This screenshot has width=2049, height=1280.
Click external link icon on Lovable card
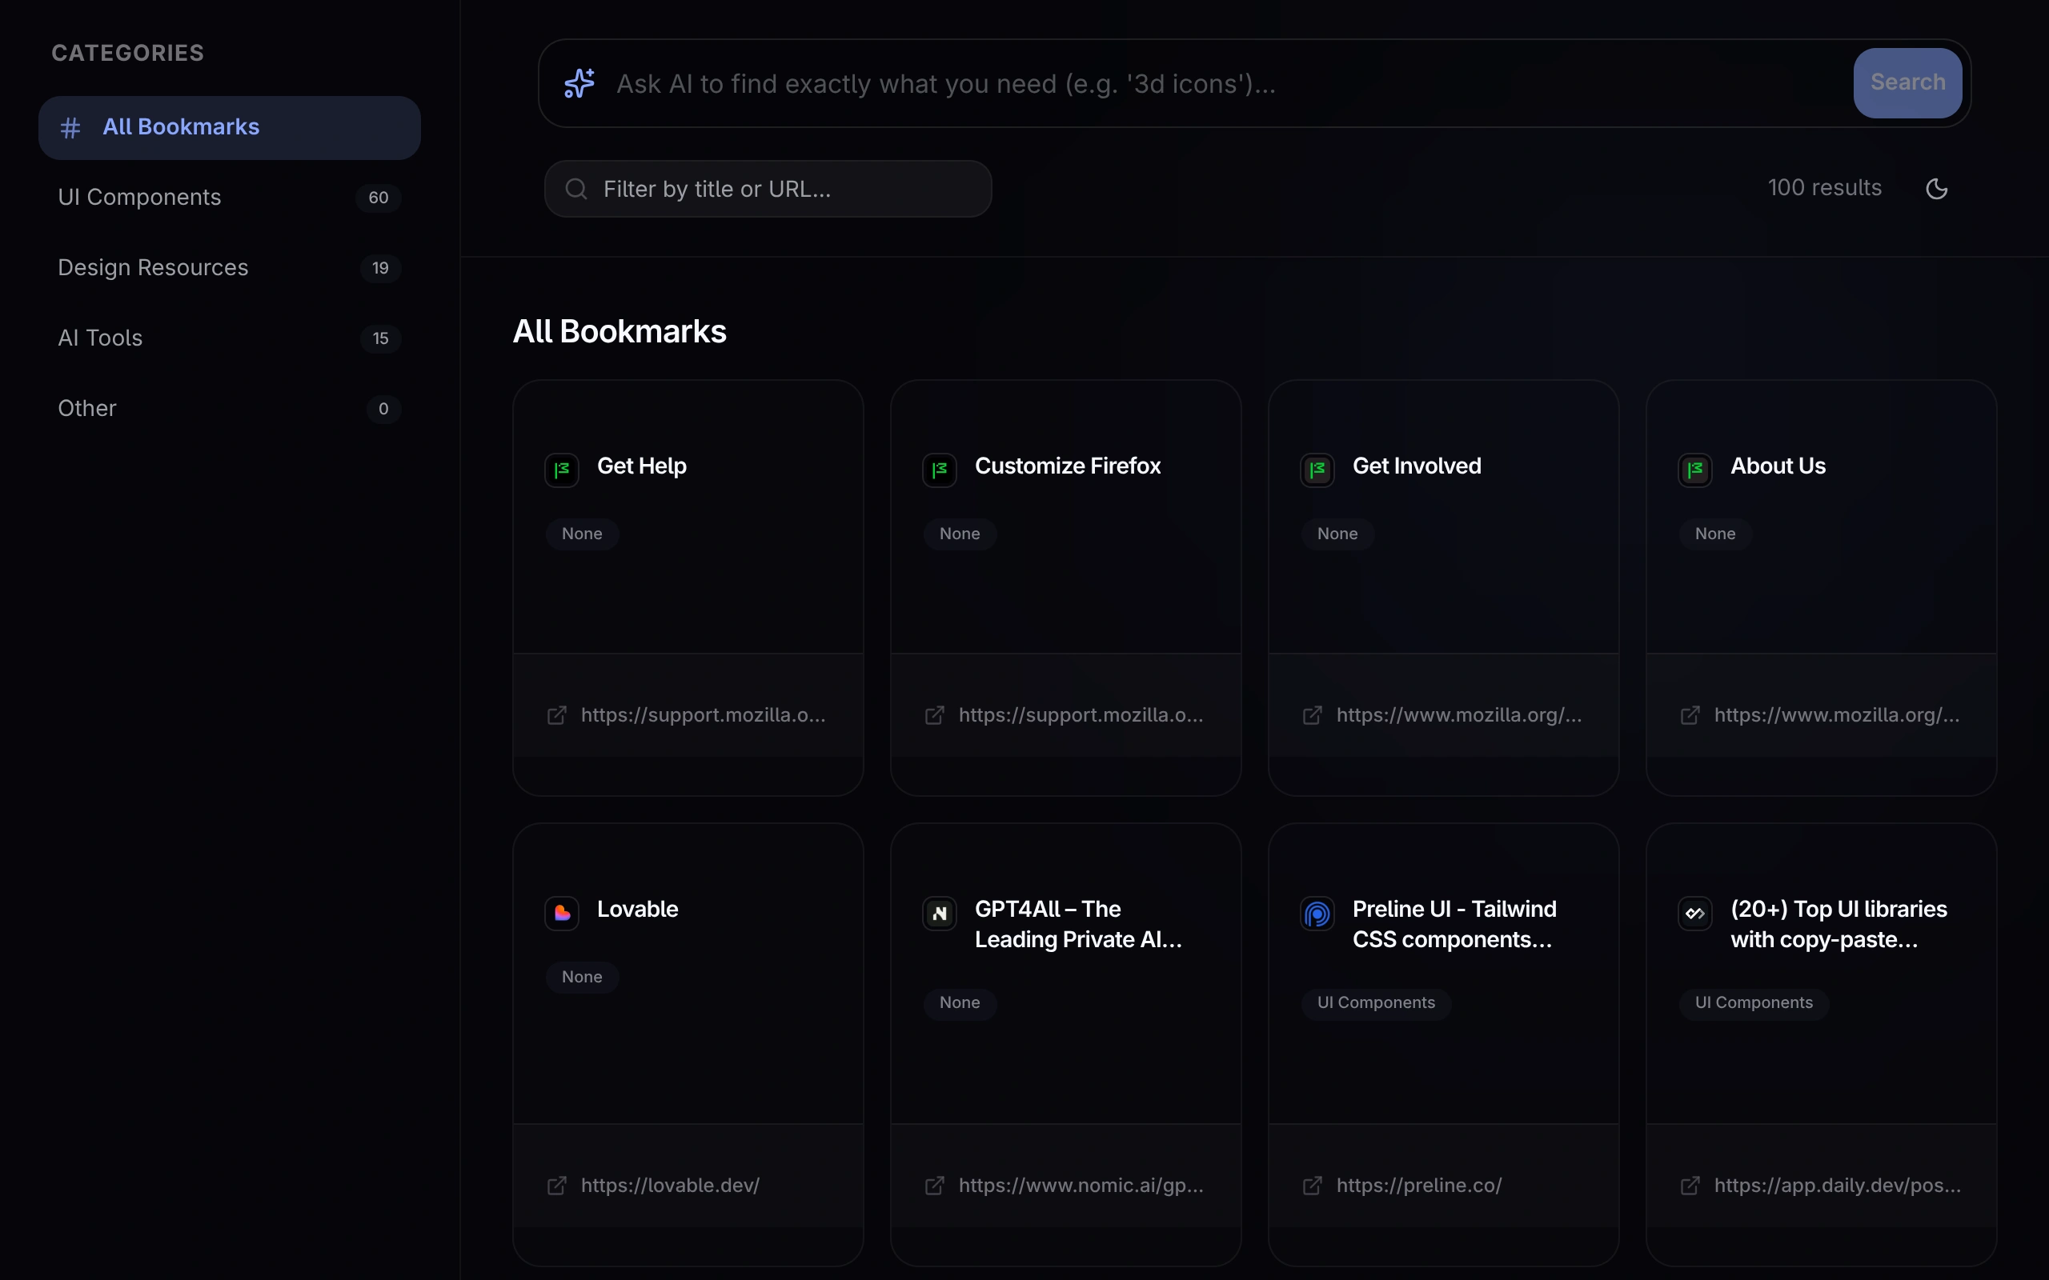tap(557, 1185)
